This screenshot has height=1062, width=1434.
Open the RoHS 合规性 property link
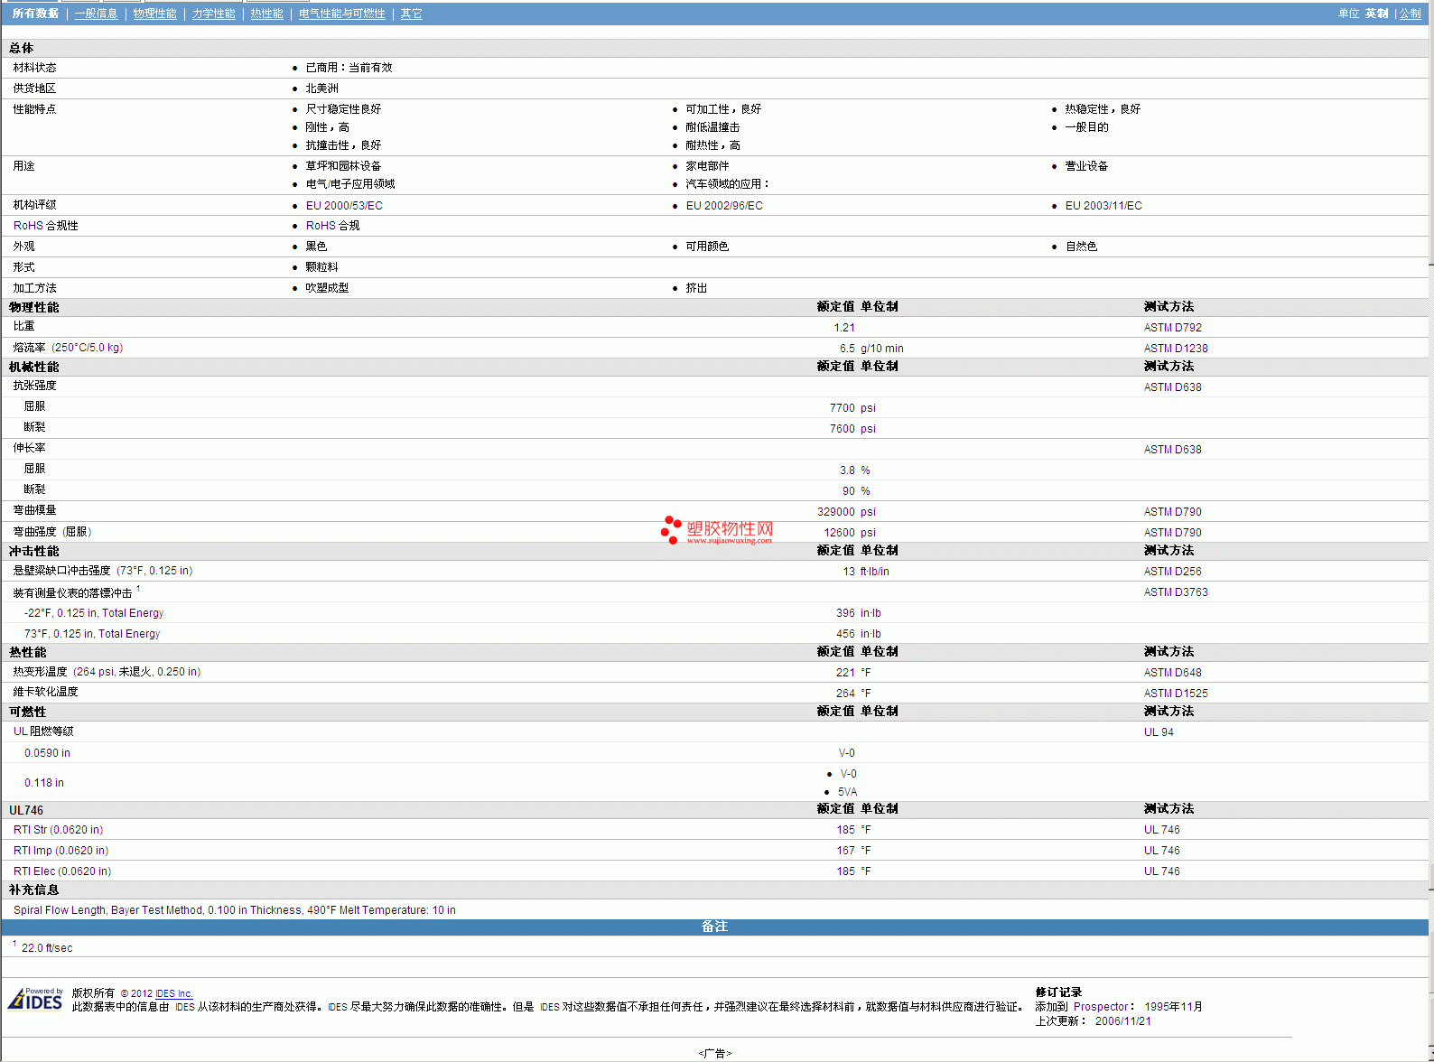tap(45, 226)
